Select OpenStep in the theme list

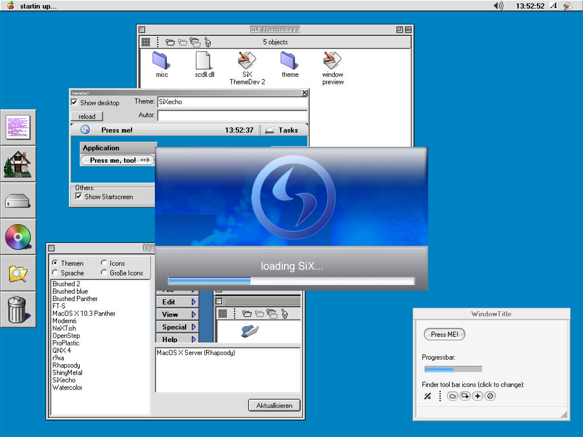[66, 336]
